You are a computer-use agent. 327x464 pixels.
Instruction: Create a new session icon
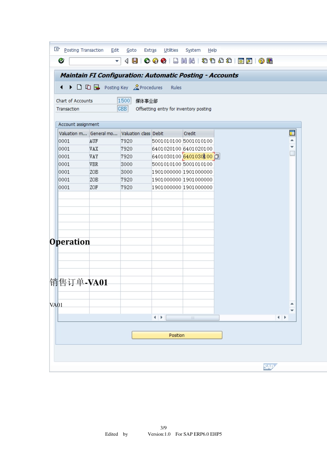point(241,61)
